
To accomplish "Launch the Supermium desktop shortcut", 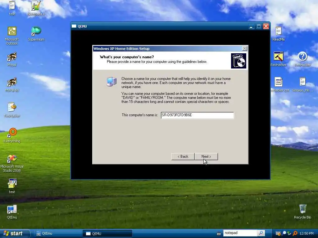I will [36, 34].
